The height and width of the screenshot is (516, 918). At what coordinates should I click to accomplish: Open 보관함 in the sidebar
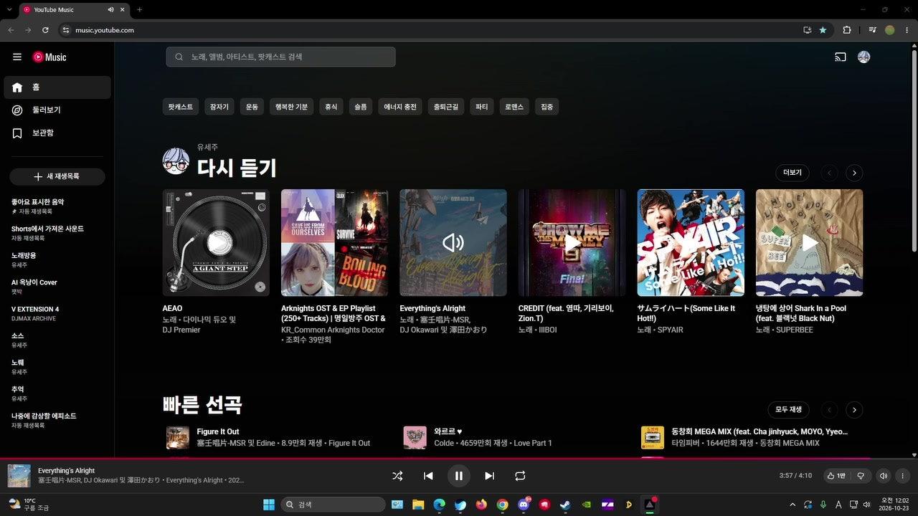[57, 133]
